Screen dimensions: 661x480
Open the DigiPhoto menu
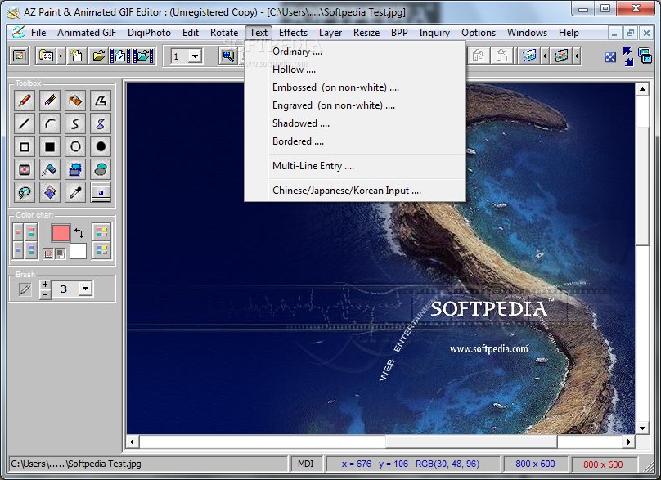(x=149, y=33)
